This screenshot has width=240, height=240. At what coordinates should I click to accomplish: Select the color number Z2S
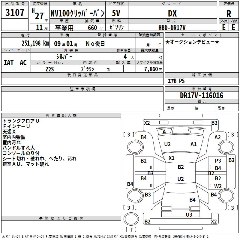[50, 69]
